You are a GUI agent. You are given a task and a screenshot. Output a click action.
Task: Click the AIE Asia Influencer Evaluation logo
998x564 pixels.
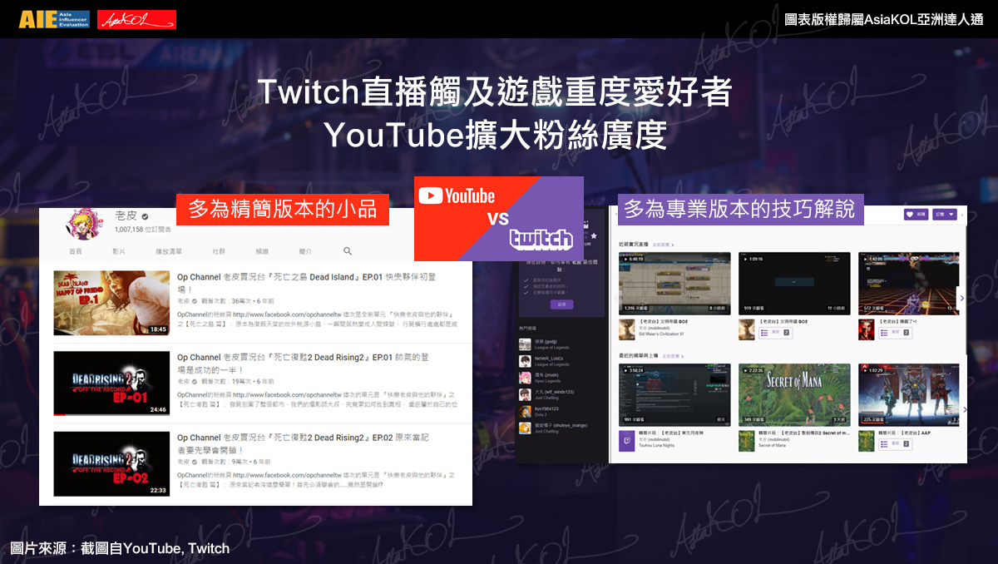pyautogui.click(x=54, y=18)
